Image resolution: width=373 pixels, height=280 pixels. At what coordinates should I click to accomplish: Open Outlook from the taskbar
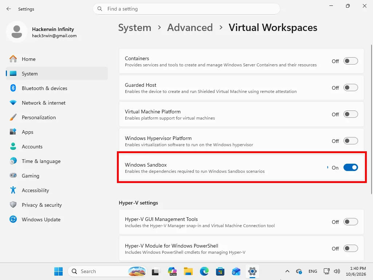[x=236, y=271]
